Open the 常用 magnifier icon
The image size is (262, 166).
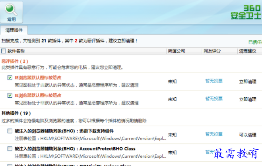coord(12,12)
